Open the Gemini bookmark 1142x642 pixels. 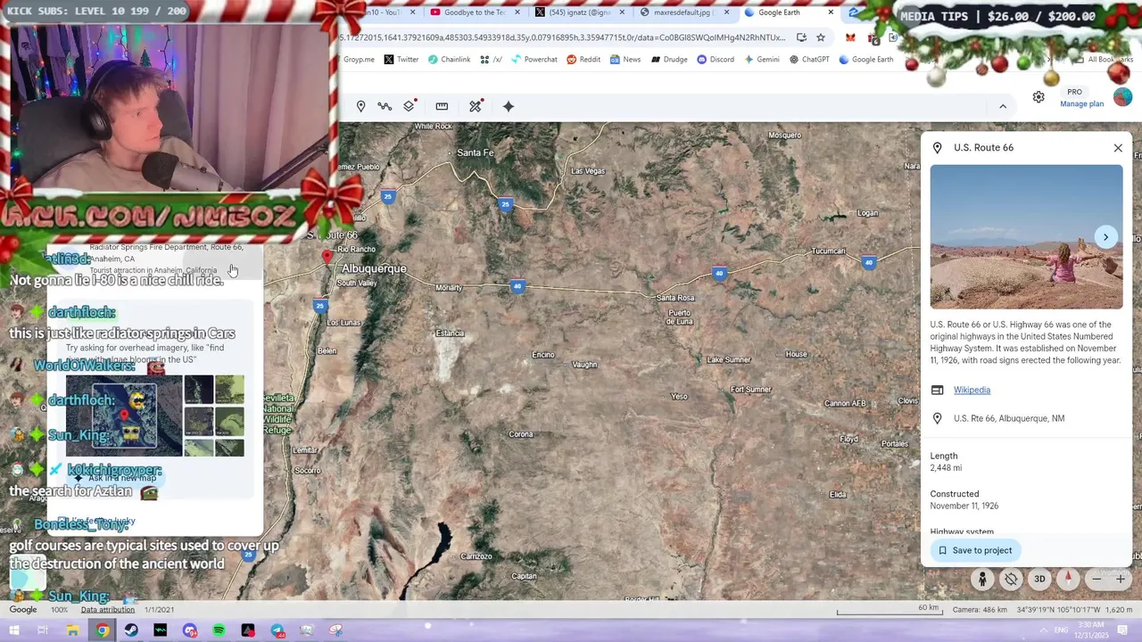pyautogui.click(x=761, y=60)
